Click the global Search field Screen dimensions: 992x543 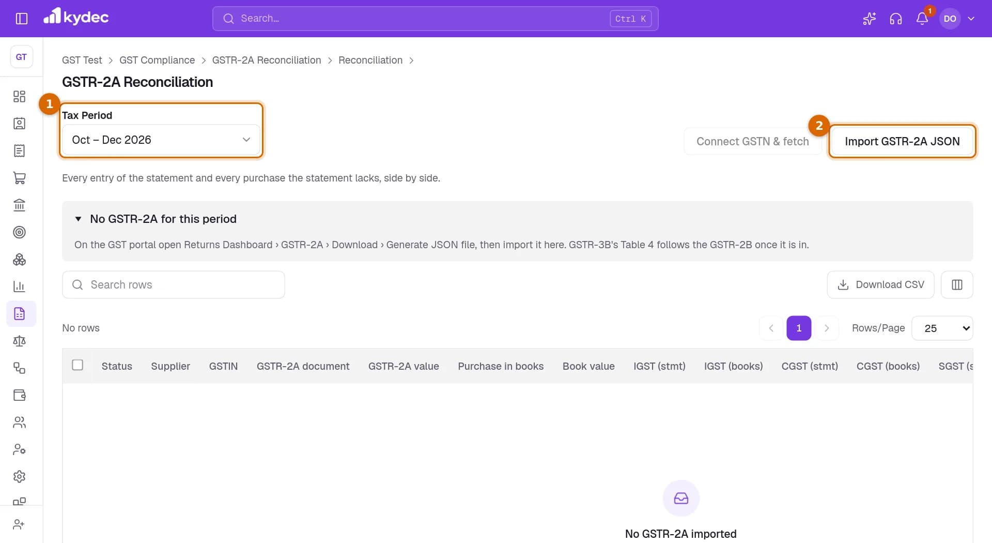pos(435,19)
